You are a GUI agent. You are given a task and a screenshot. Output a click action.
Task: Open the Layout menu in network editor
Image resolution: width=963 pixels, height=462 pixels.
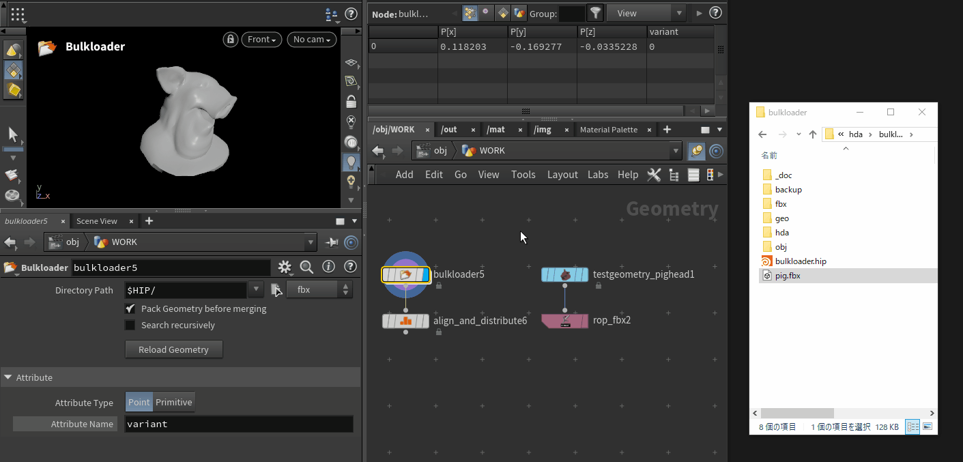[562, 175]
